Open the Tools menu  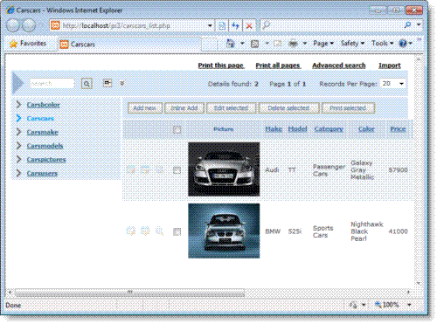(x=383, y=44)
